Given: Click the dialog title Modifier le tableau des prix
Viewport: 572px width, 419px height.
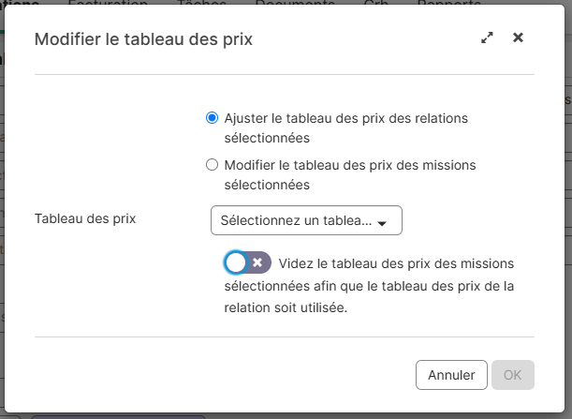Looking at the screenshot, I should point(143,39).
